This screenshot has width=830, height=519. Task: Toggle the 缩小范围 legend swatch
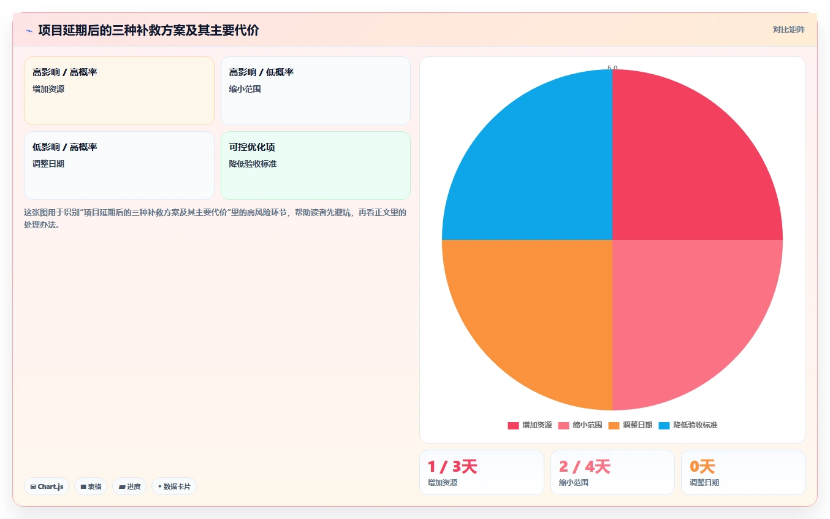[563, 425]
